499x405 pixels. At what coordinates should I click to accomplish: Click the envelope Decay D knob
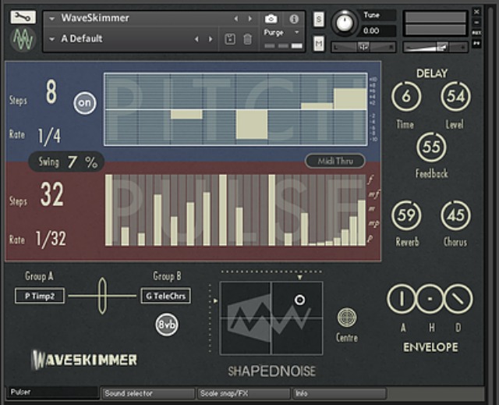[458, 299]
